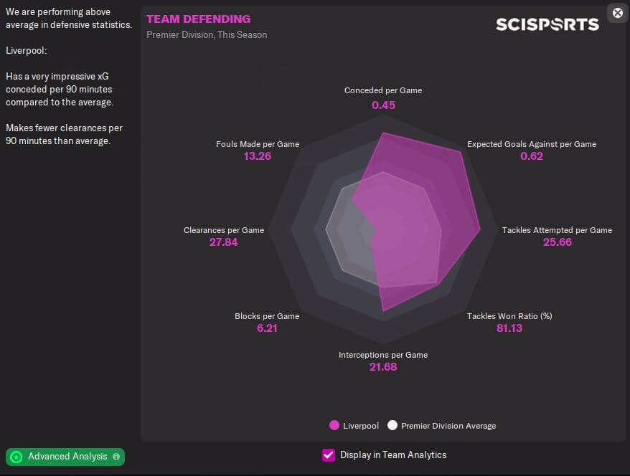
Task: Click the 6.21 blocks value
Action: click(x=267, y=328)
